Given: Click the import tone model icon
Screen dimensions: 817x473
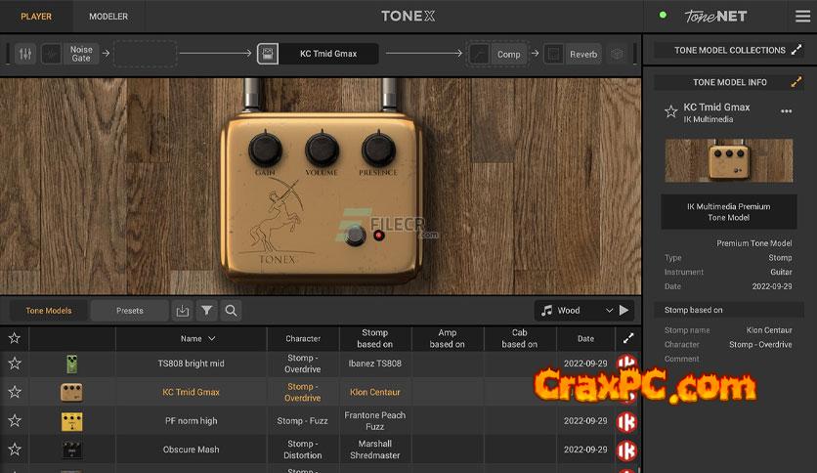Looking at the screenshot, I should (183, 311).
